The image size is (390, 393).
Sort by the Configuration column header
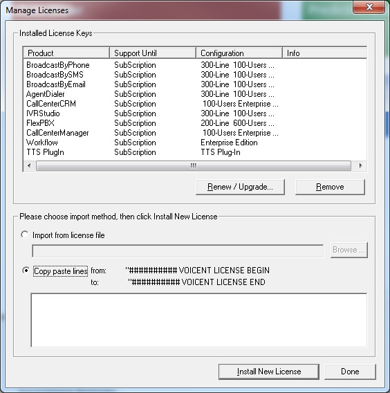[239, 53]
